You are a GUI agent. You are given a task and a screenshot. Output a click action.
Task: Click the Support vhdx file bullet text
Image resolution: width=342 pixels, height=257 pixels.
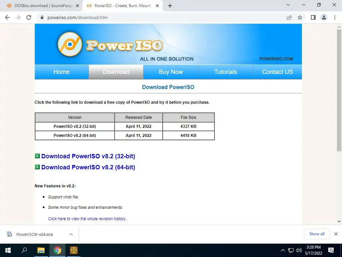pos(63,197)
